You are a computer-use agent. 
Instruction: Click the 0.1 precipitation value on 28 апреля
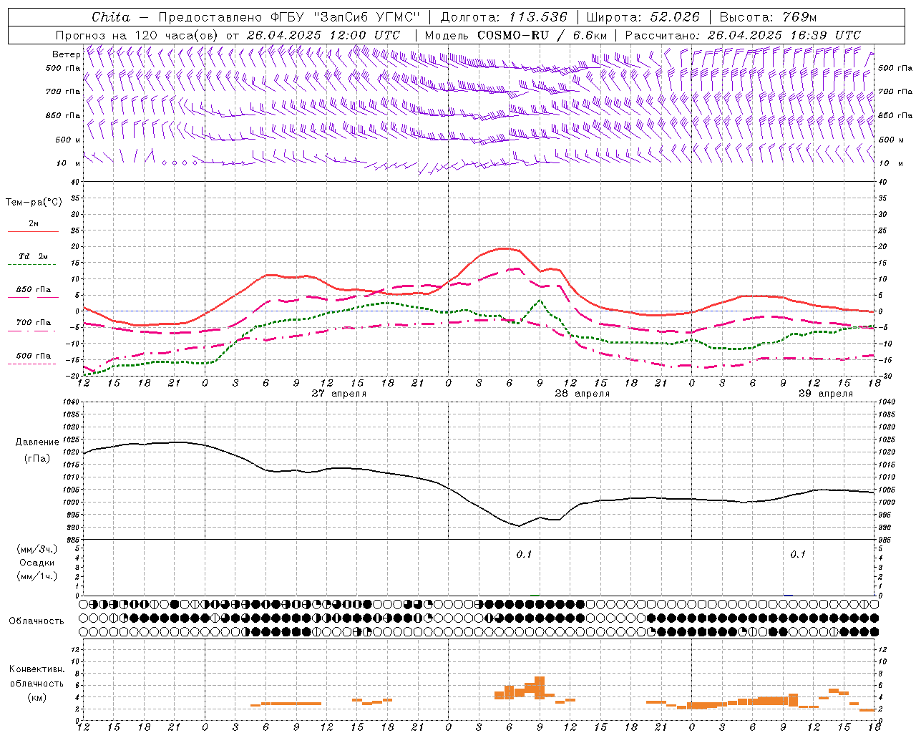click(x=525, y=555)
